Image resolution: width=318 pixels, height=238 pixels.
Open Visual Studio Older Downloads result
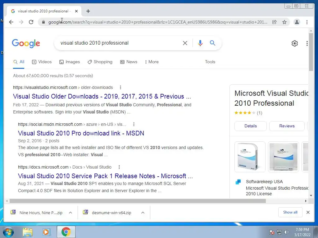tap(102, 96)
